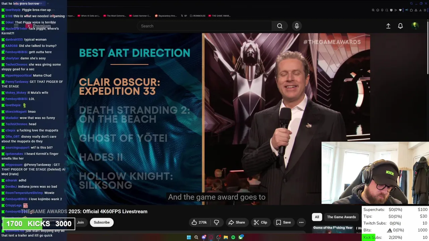
Task: Click the video title 'Official 4K60FPS Livestream'
Action: click(115, 212)
